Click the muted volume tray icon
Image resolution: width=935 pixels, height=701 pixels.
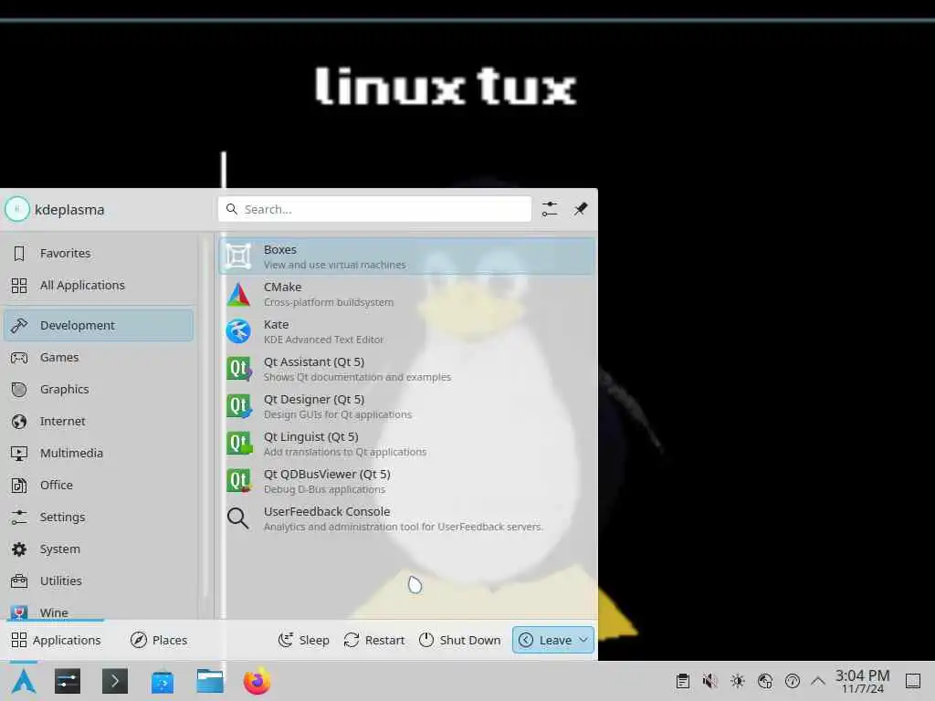709,681
